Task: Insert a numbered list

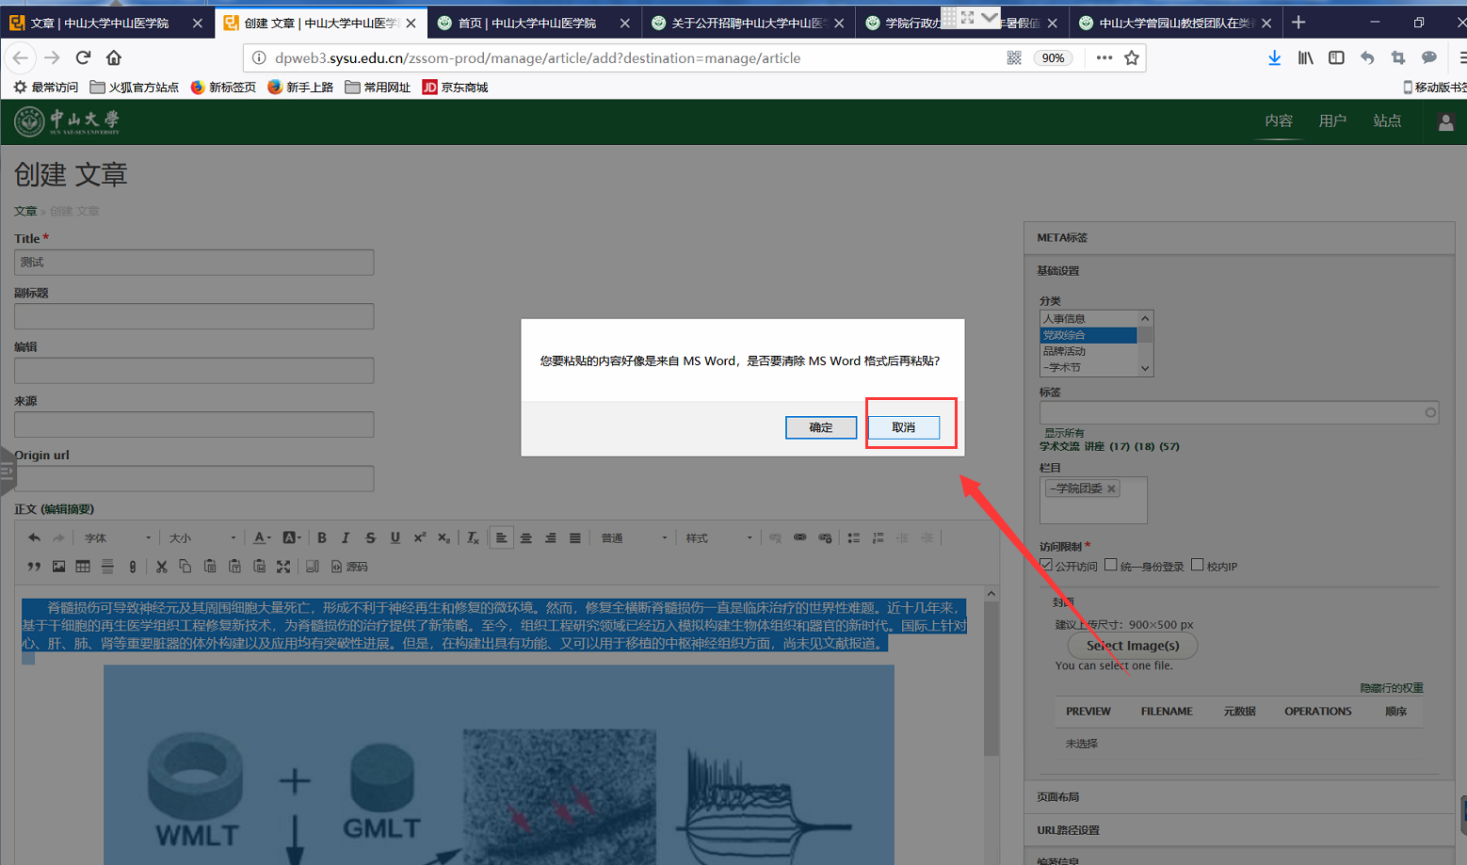Action: pyautogui.click(x=878, y=537)
